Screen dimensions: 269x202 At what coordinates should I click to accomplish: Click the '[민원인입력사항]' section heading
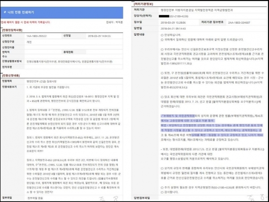click(12, 30)
